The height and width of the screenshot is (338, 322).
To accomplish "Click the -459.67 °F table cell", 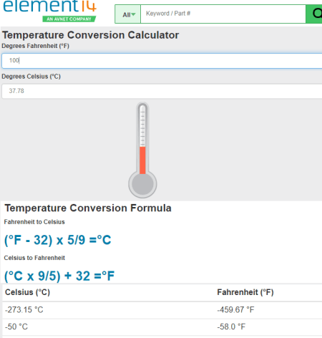I will [x=235, y=310].
